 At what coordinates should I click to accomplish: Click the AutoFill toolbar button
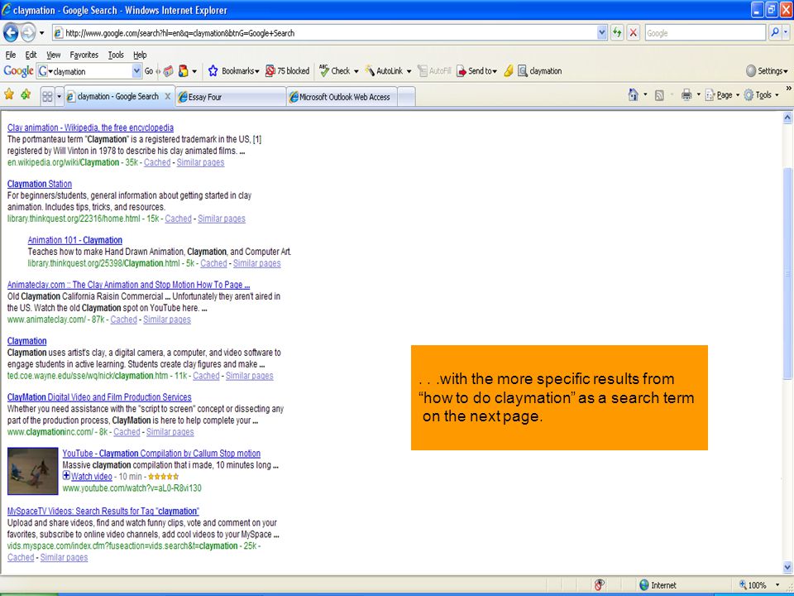coord(434,71)
